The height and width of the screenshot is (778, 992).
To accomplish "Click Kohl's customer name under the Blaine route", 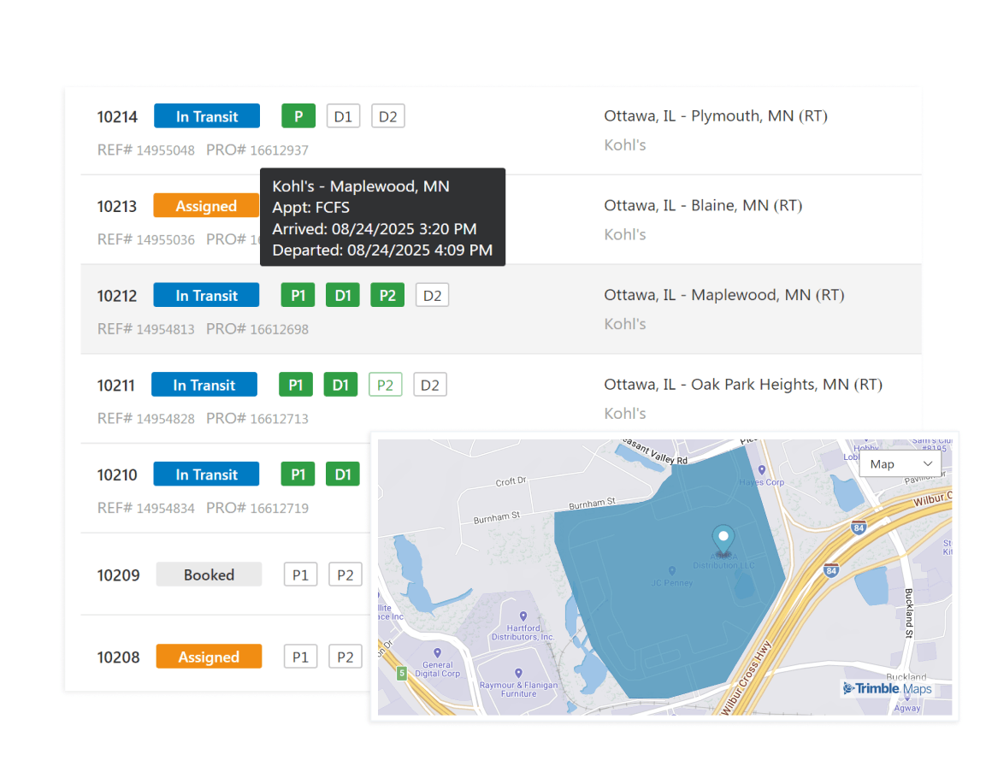I will 625,234.
